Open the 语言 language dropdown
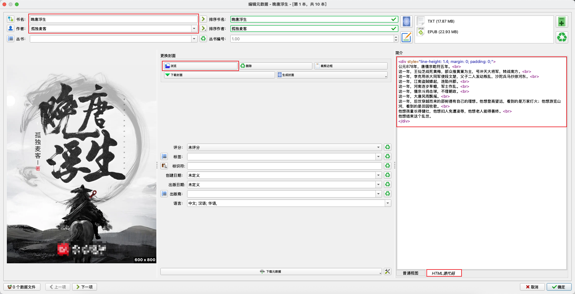Screen dimensions: 575x294 (x=387, y=203)
